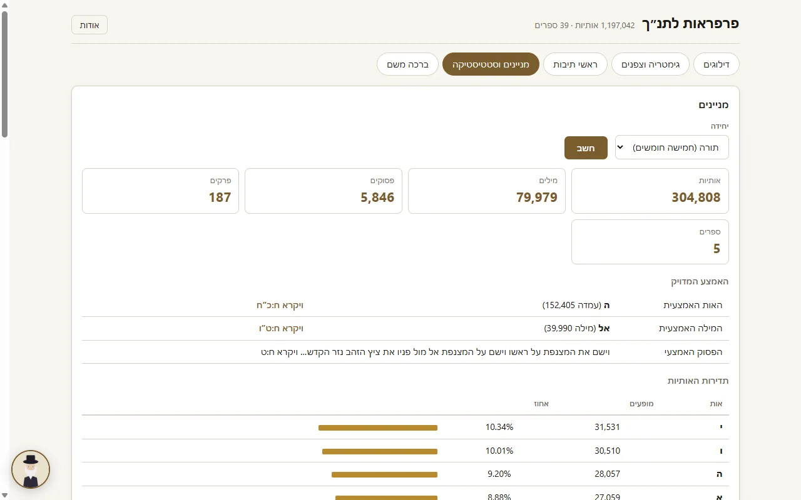Click the תדירות האותיות section heading
The width and height of the screenshot is (801, 500).
(698, 381)
